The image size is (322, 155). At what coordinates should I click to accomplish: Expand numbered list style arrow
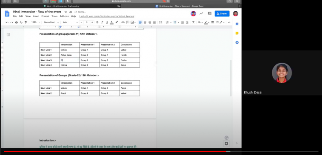171,22
